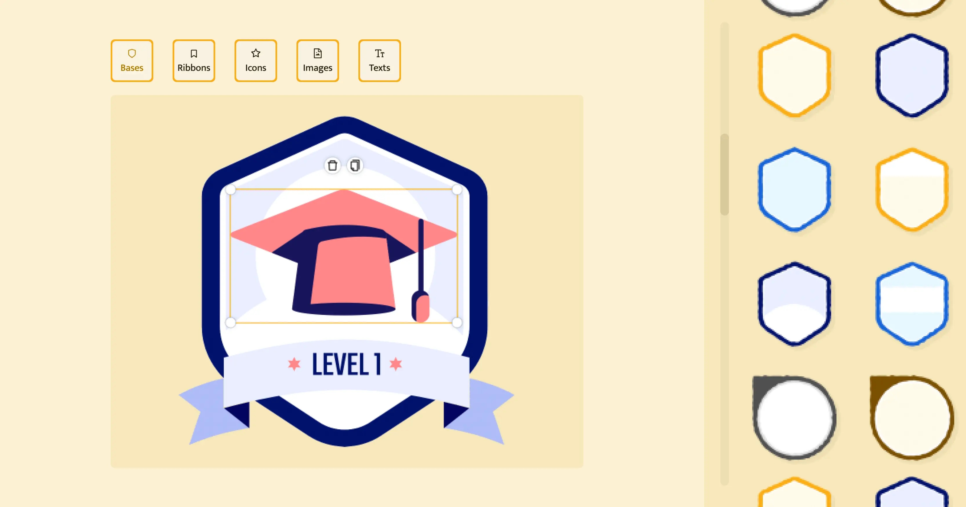Image resolution: width=966 pixels, height=507 pixels.
Task: Open the Images panel
Action: tap(318, 60)
